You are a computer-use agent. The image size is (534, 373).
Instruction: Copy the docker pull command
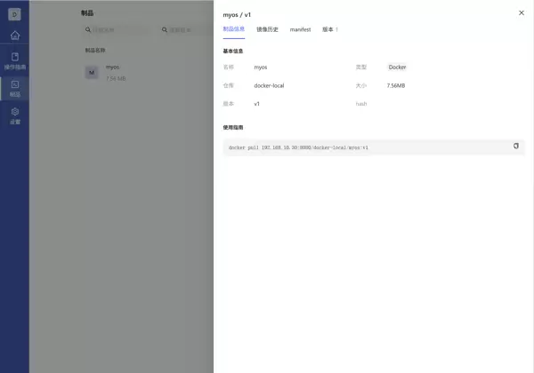pos(515,146)
